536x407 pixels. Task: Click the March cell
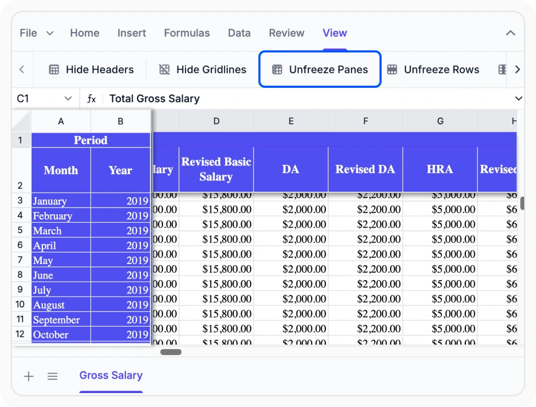click(61, 230)
